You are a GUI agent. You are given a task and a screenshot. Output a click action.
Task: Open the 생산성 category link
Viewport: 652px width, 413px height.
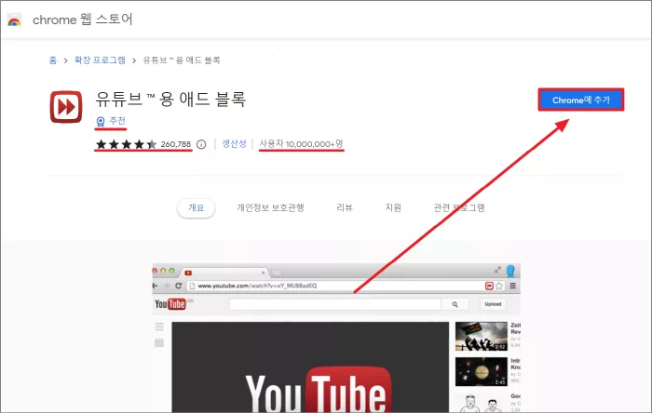(234, 143)
